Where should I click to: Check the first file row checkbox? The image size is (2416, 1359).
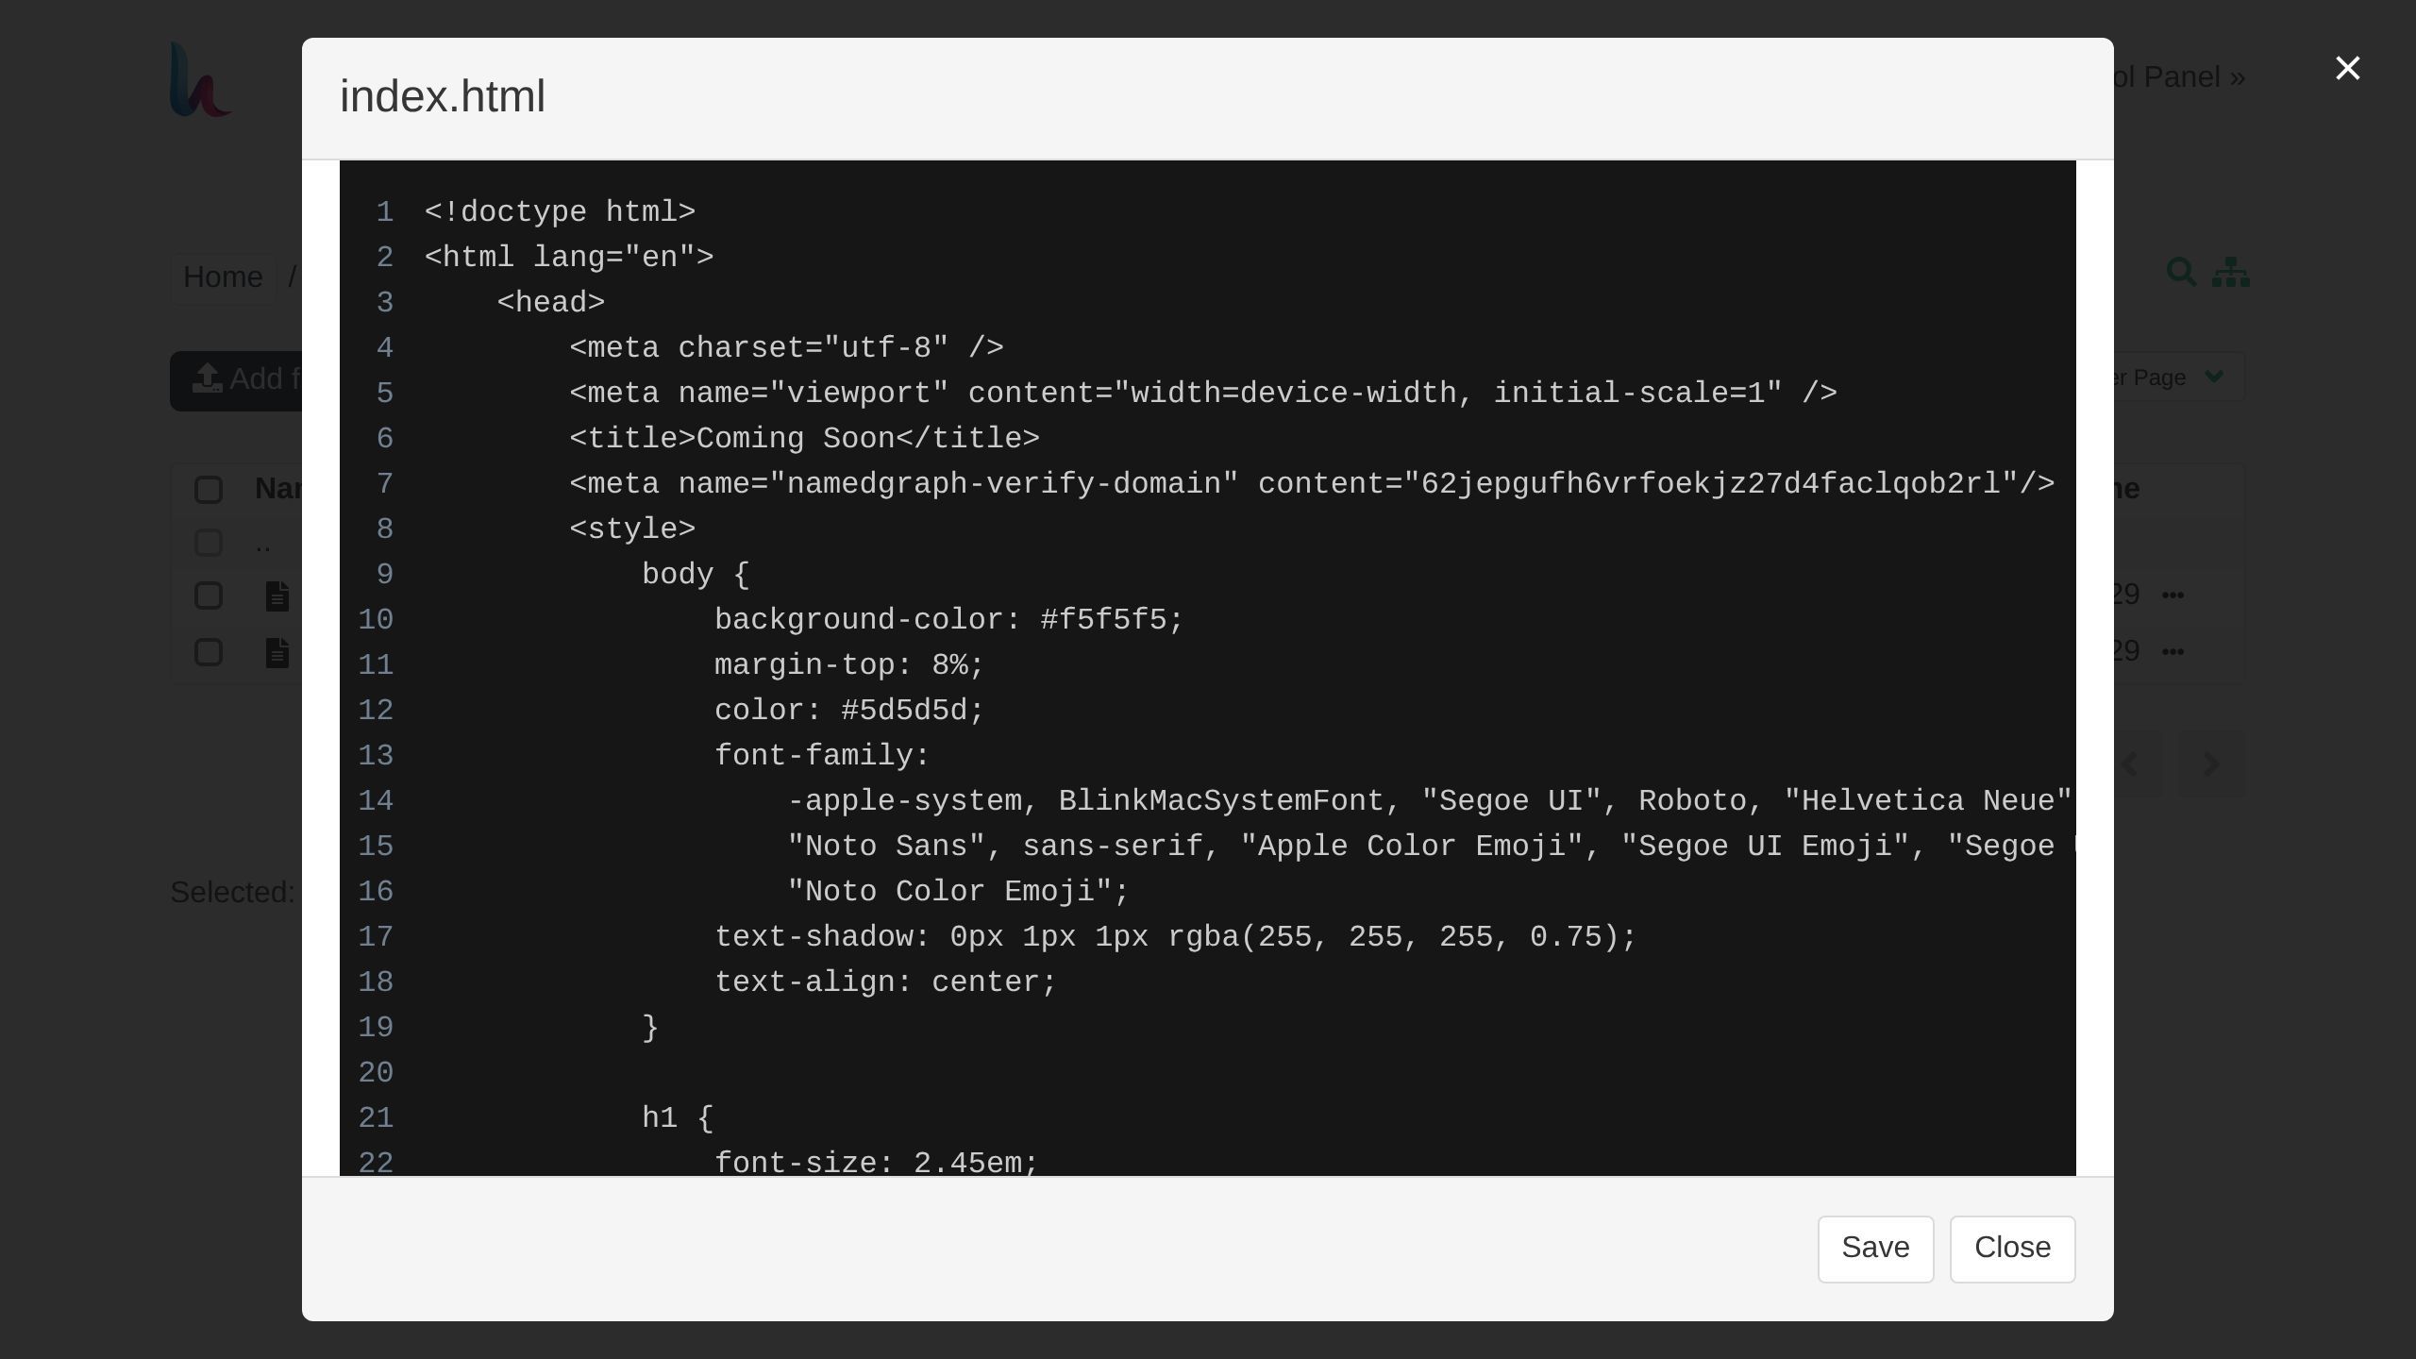tap(209, 596)
